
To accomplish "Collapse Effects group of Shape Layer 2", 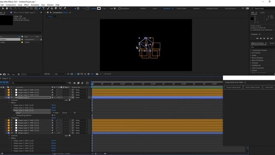I will 9,102.
